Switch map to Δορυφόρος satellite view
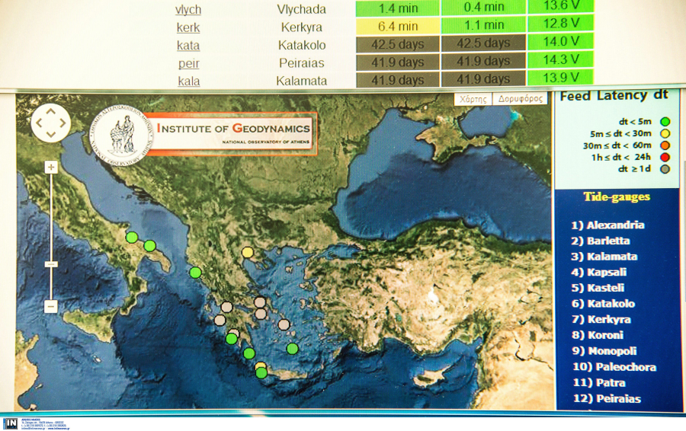The width and height of the screenshot is (686, 431). pos(520,99)
